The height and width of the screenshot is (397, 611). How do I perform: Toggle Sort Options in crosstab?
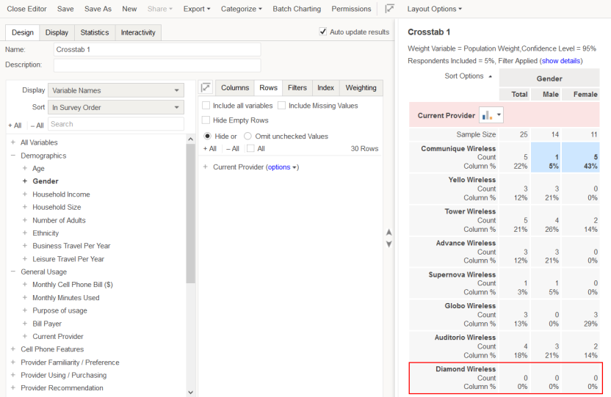(468, 76)
